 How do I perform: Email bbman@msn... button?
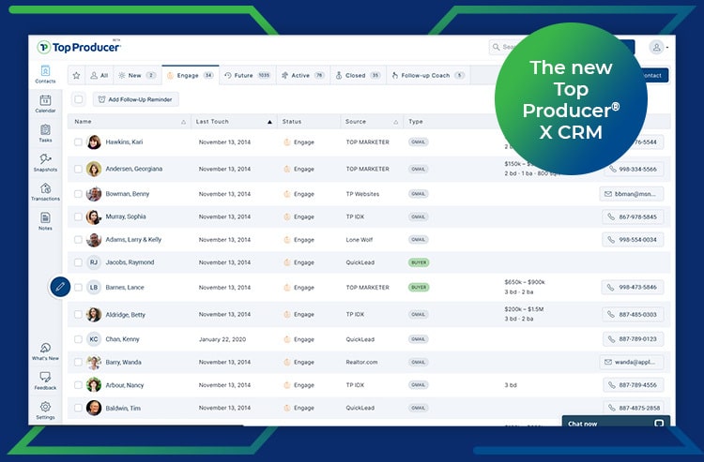pos(632,194)
